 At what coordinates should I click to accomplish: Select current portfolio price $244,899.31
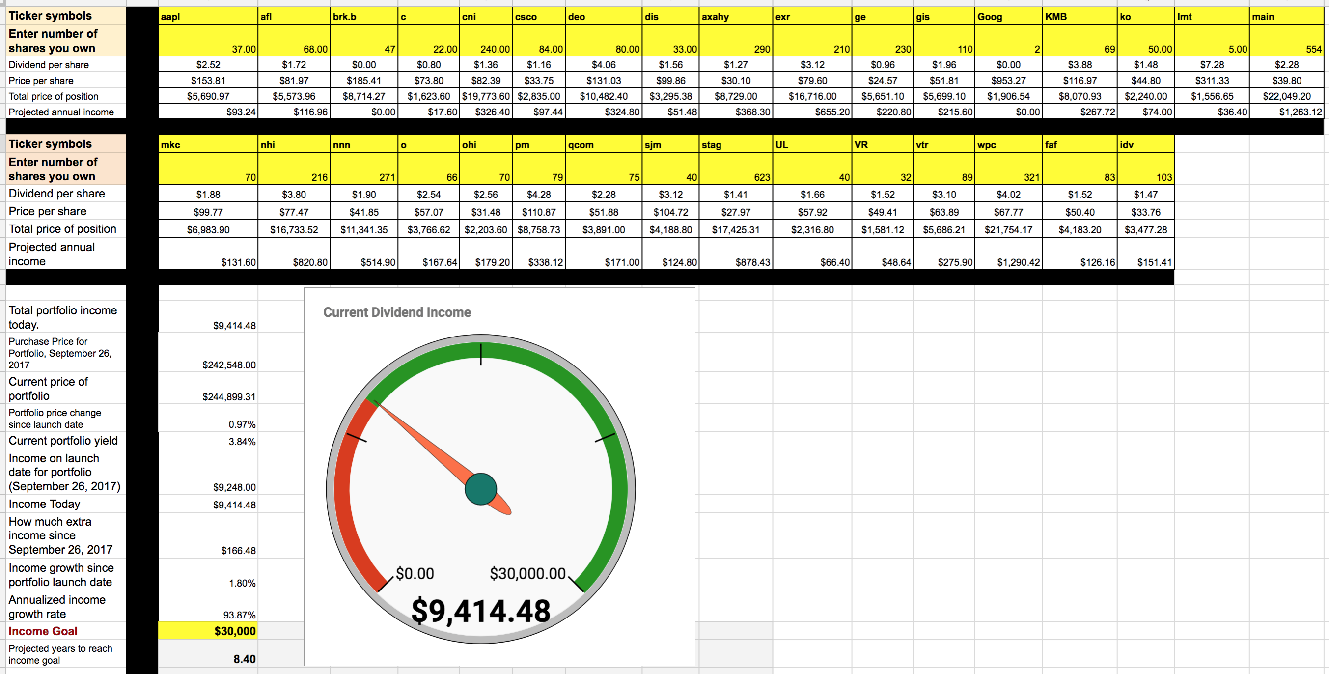pyautogui.click(x=207, y=388)
